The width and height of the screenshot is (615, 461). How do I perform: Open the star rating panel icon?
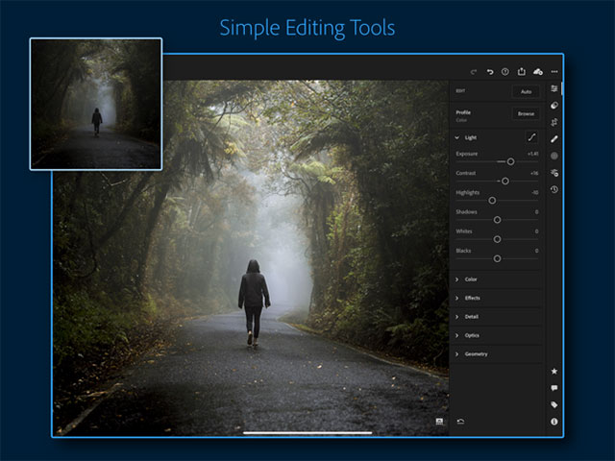click(x=554, y=371)
